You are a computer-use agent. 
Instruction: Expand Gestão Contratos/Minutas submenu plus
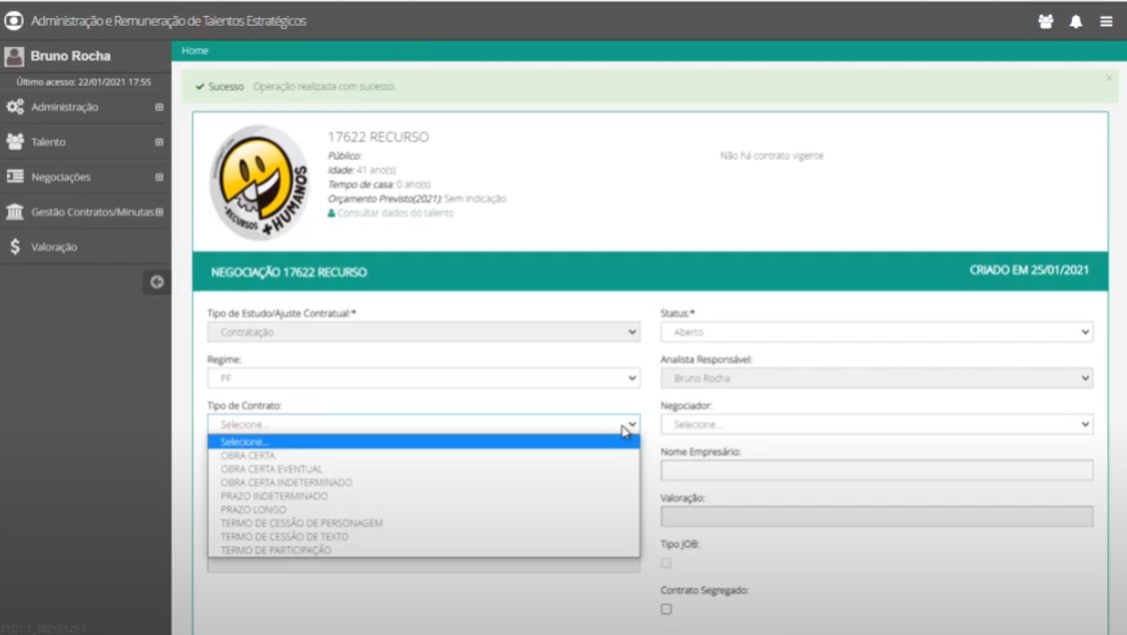click(159, 212)
